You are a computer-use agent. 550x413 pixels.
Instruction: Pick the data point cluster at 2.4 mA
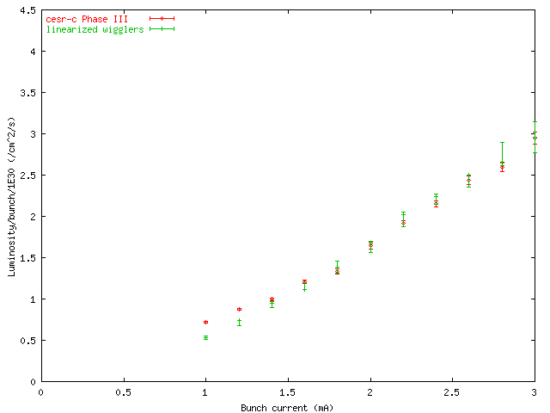pyautogui.click(x=436, y=200)
